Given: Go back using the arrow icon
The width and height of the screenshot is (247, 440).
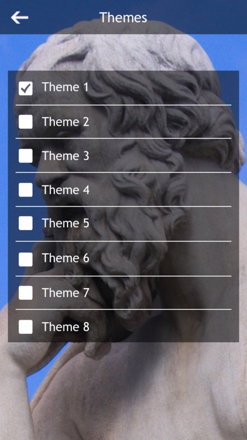Looking at the screenshot, I should click(x=19, y=18).
